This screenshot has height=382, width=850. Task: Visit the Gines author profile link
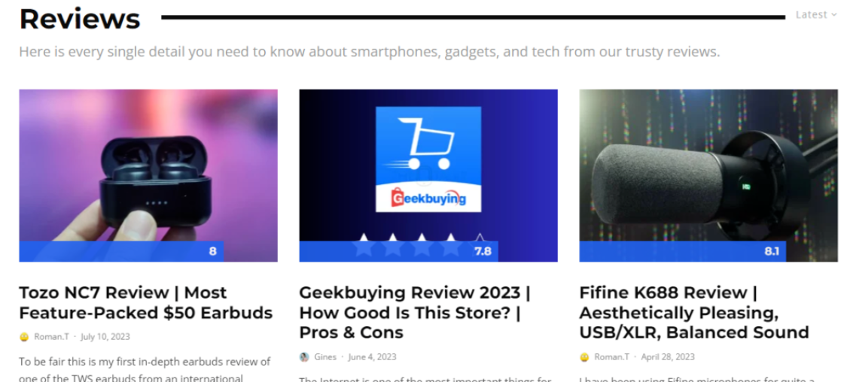tap(325, 357)
